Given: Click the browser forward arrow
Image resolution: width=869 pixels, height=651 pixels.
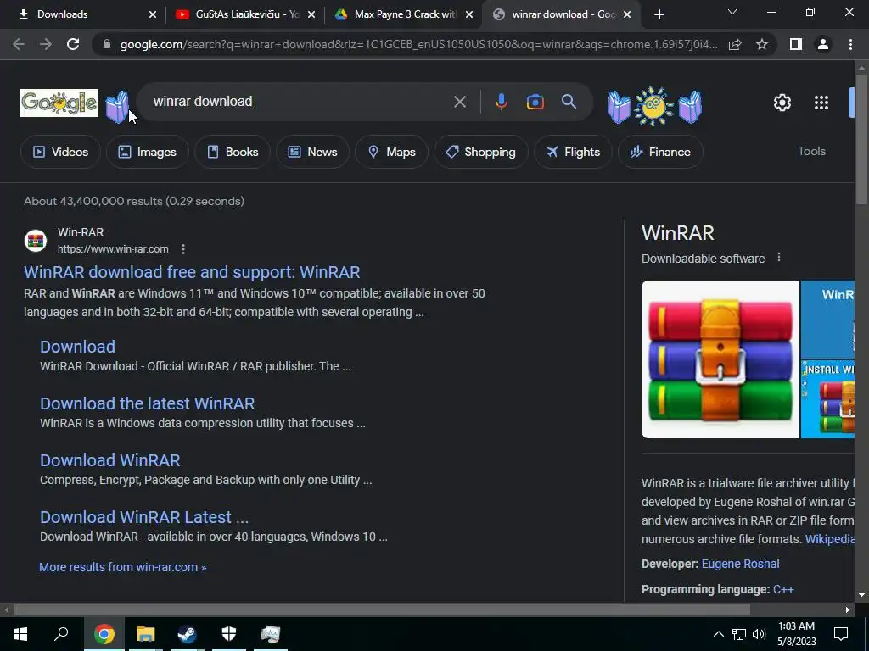Looking at the screenshot, I should click(46, 44).
